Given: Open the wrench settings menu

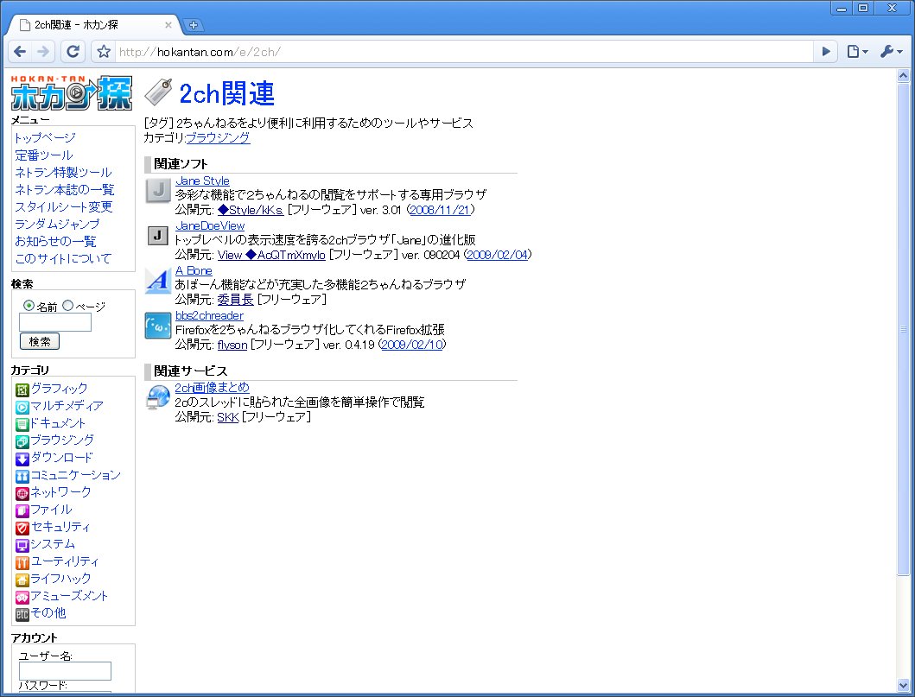Looking at the screenshot, I should 891,52.
